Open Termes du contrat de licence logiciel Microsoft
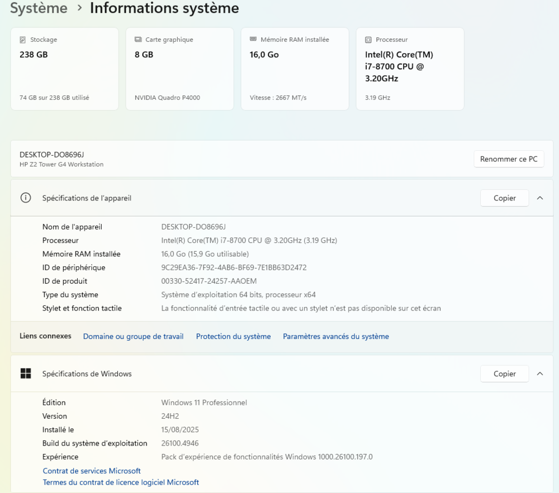559x493 pixels. 121,482
